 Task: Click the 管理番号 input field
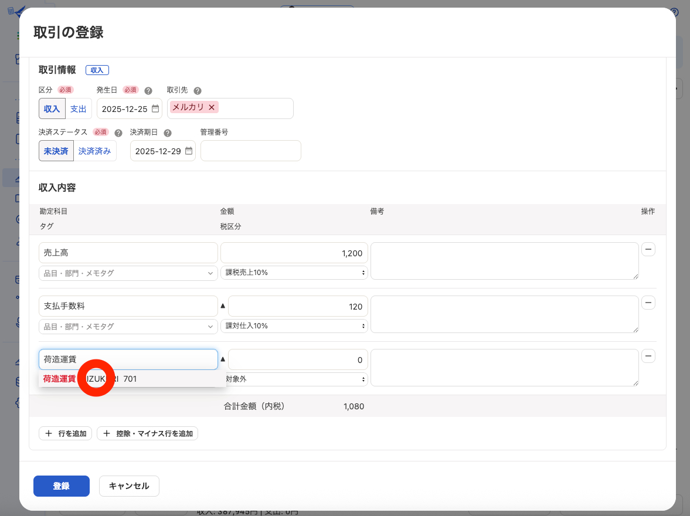250,151
